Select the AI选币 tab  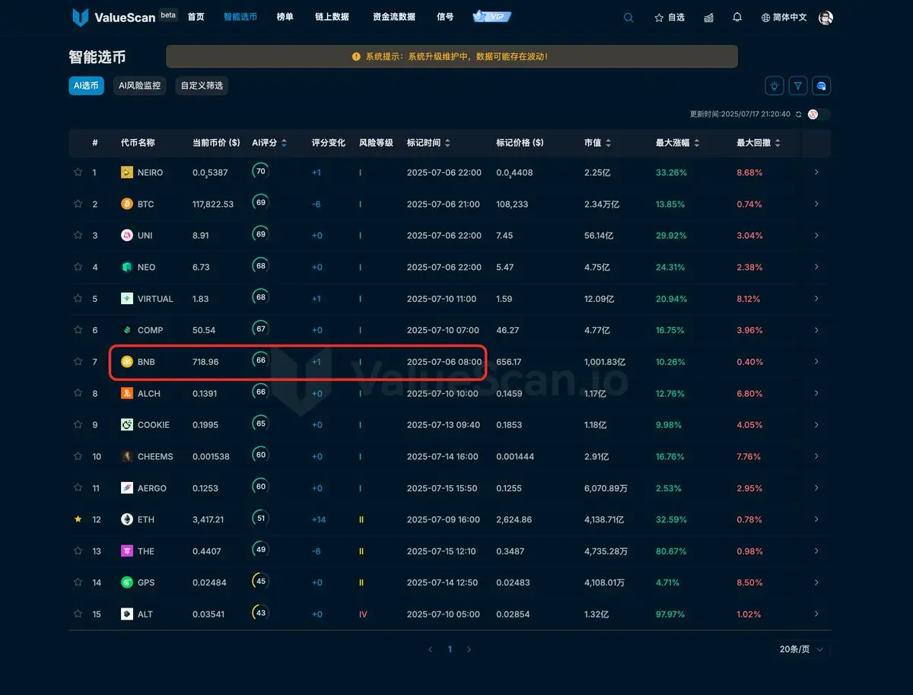pos(86,86)
